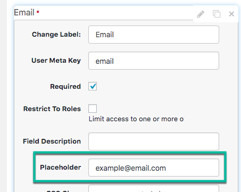241x192 pixels.
Task: Click the Required label text
Action: pos(65,87)
